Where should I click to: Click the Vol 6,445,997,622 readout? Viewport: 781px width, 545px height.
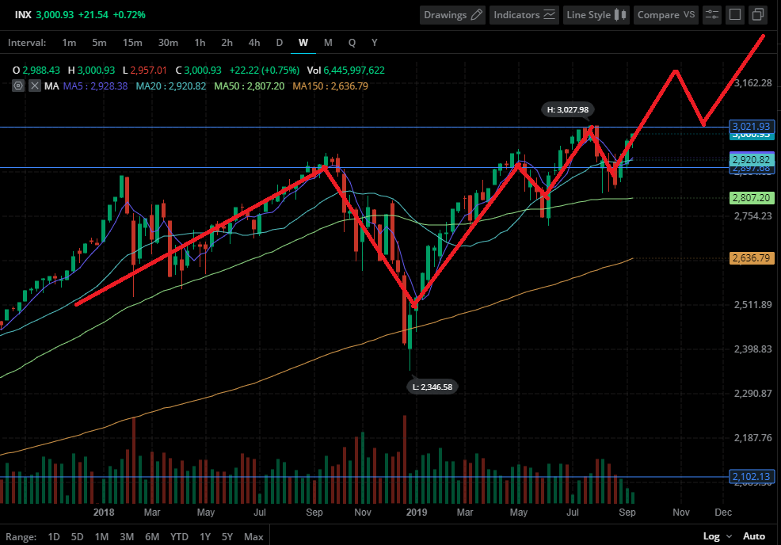coord(345,71)
